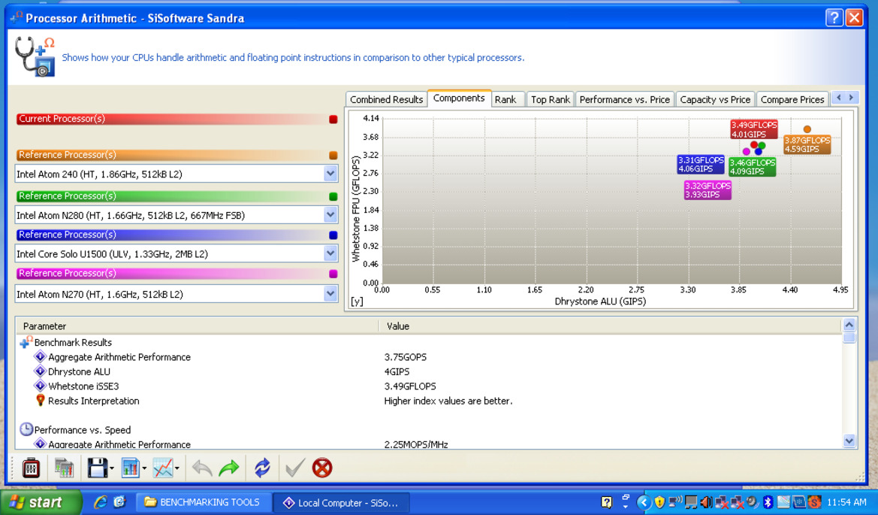878x515 pixels.
Task: Sort by the Parameter column header
Action: (197, 326)
